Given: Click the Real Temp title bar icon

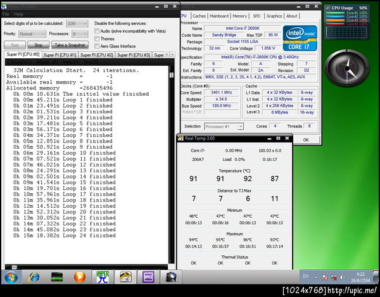Looking at the screenshot, I should pyautogui.click(x=180, y=138).
